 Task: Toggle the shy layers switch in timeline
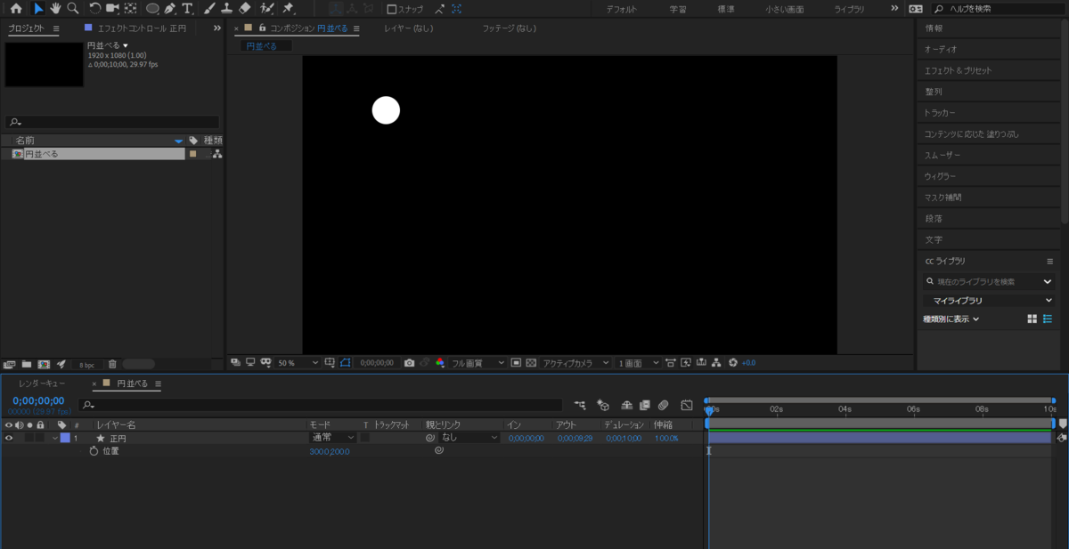click(x=626, y=405)
